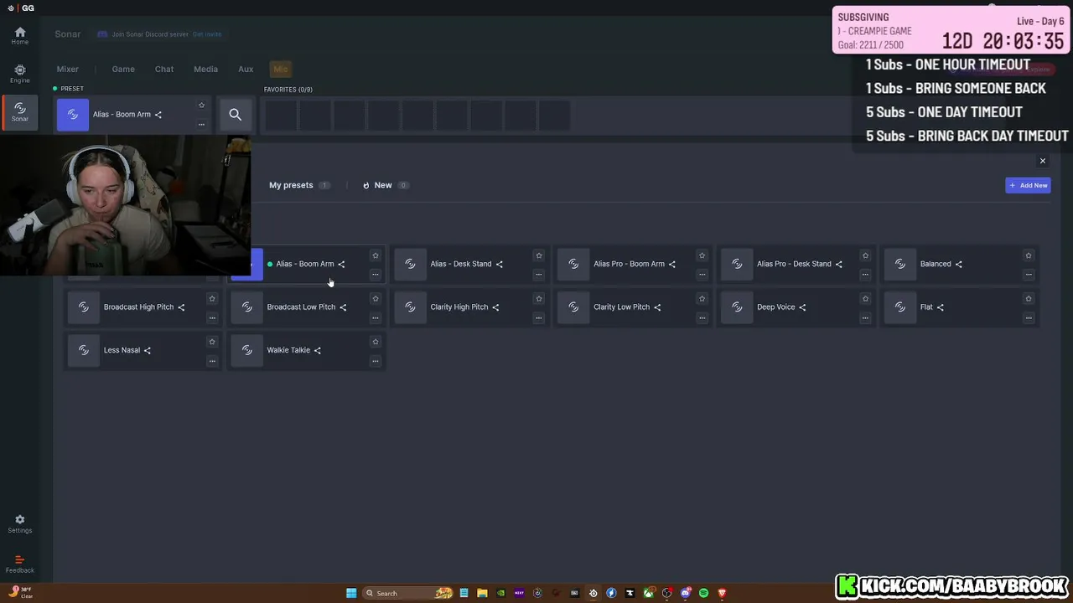
Task: Open the Windows Start menu
Action: pos(351,593)
